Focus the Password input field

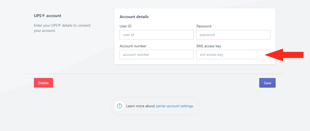pos(233,35)
